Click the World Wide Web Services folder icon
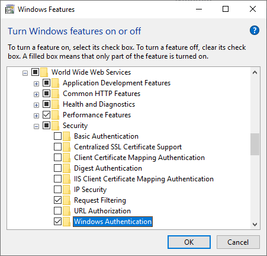 44,72
